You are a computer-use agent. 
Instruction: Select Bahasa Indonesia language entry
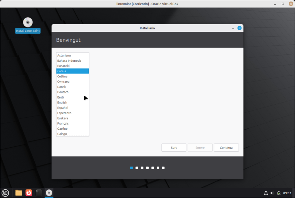[69, 61]
